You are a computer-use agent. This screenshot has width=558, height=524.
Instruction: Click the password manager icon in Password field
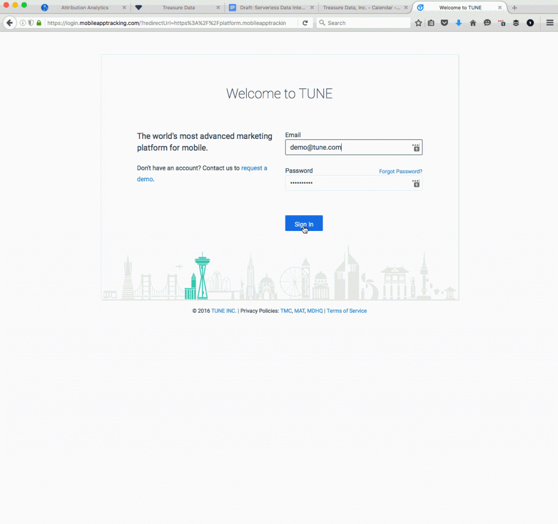click(x=416, y=183)
